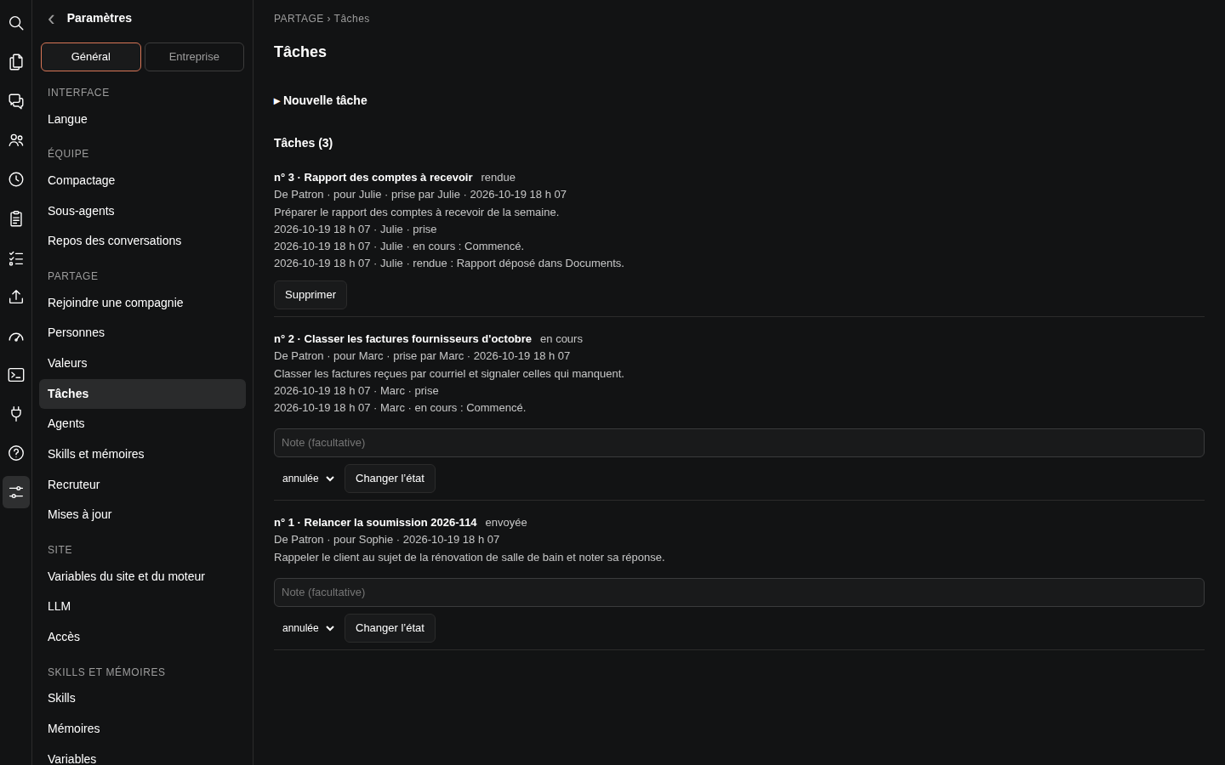Focus the note field for task n° 1
The width and height of the screenshot is (1225, 765).
click(739, 592)
